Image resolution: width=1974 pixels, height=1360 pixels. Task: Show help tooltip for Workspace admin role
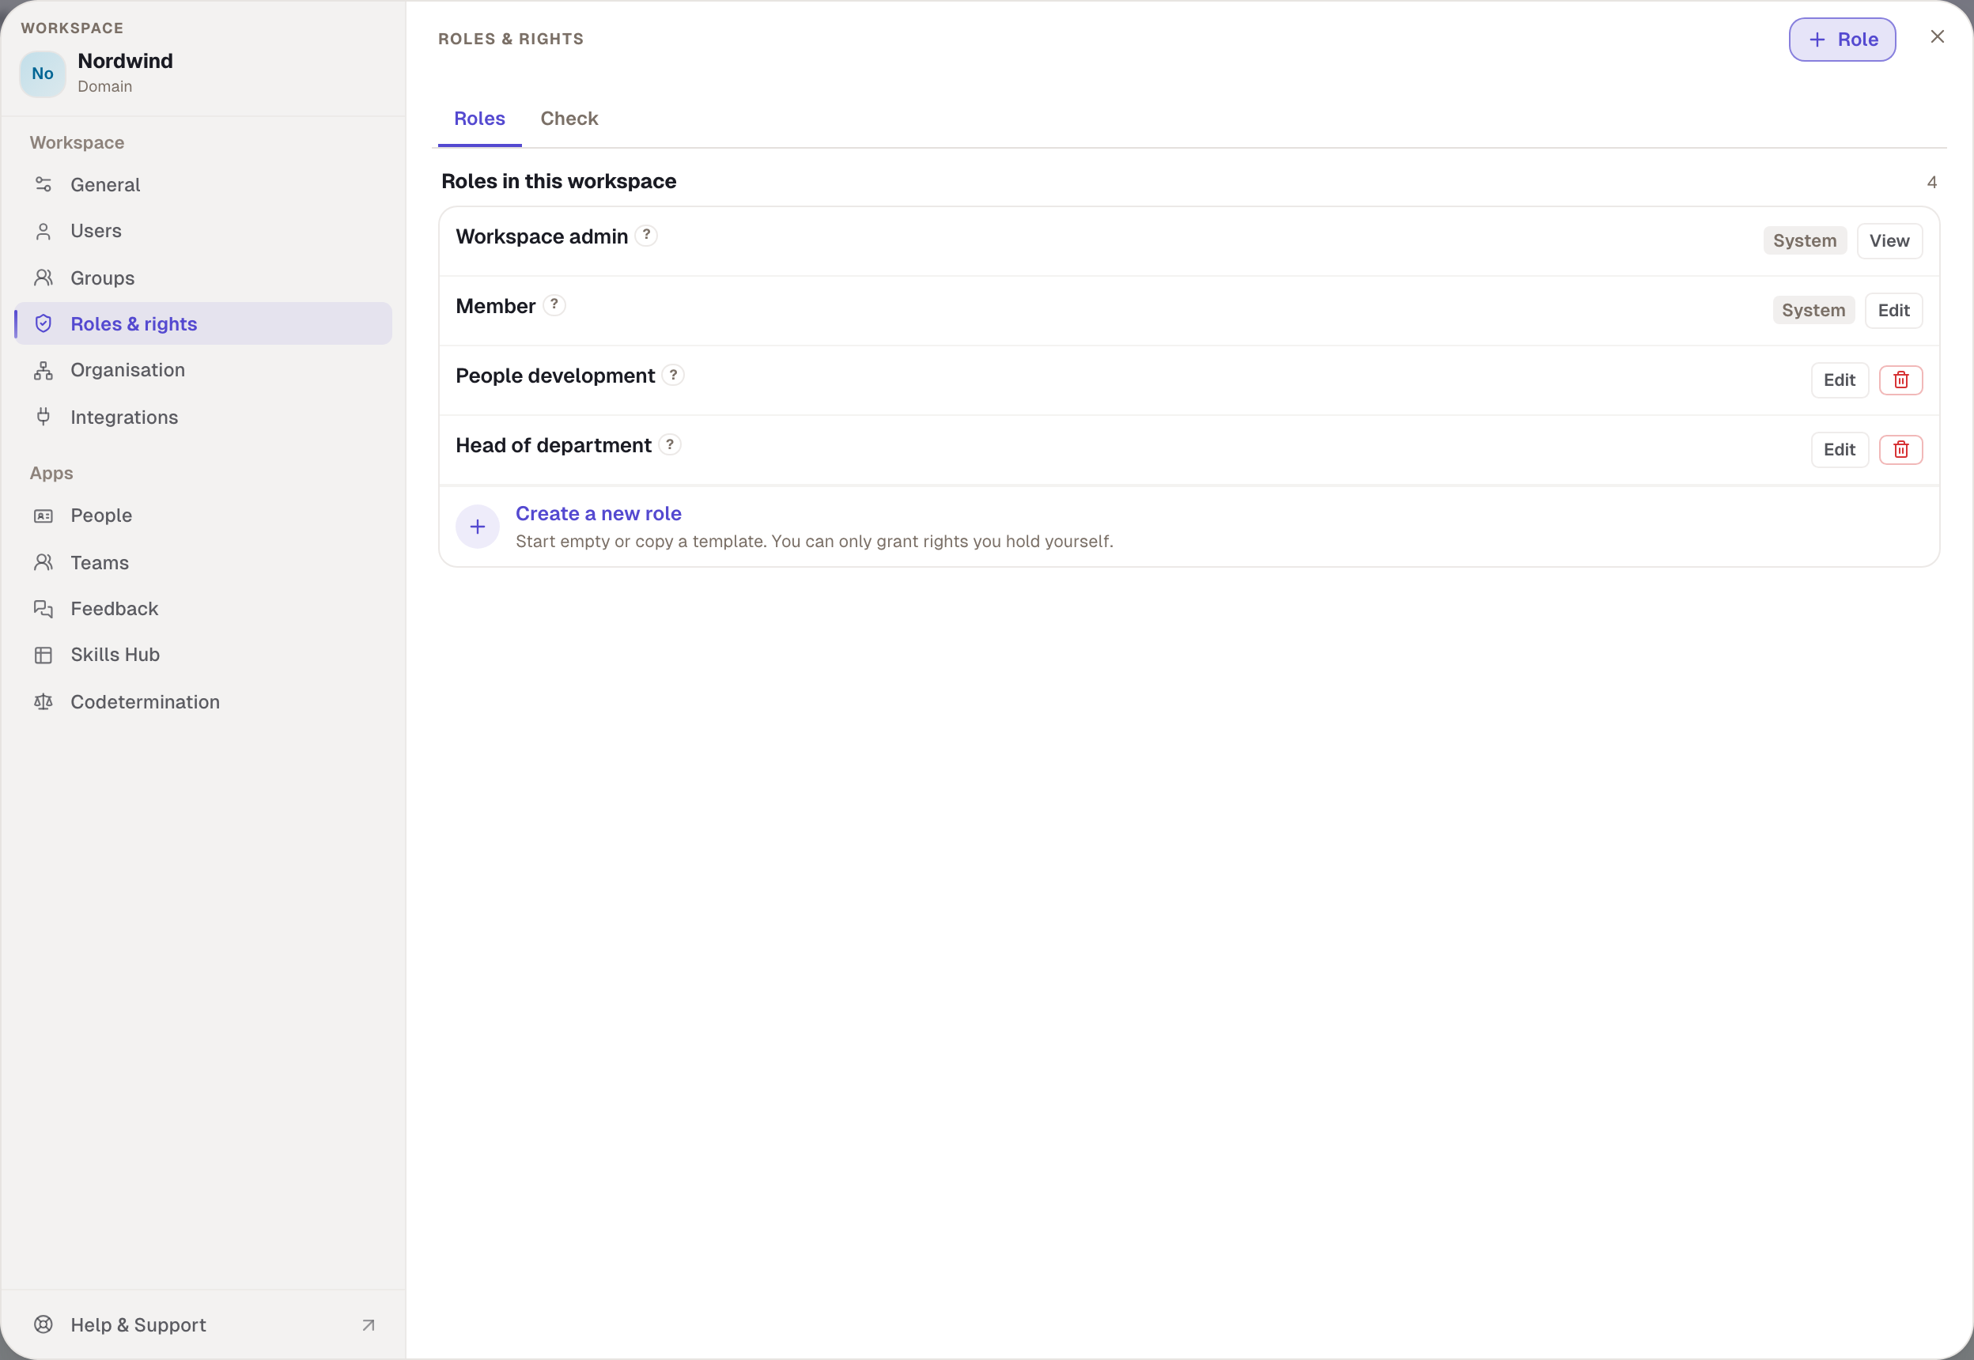tap(646, 235)
